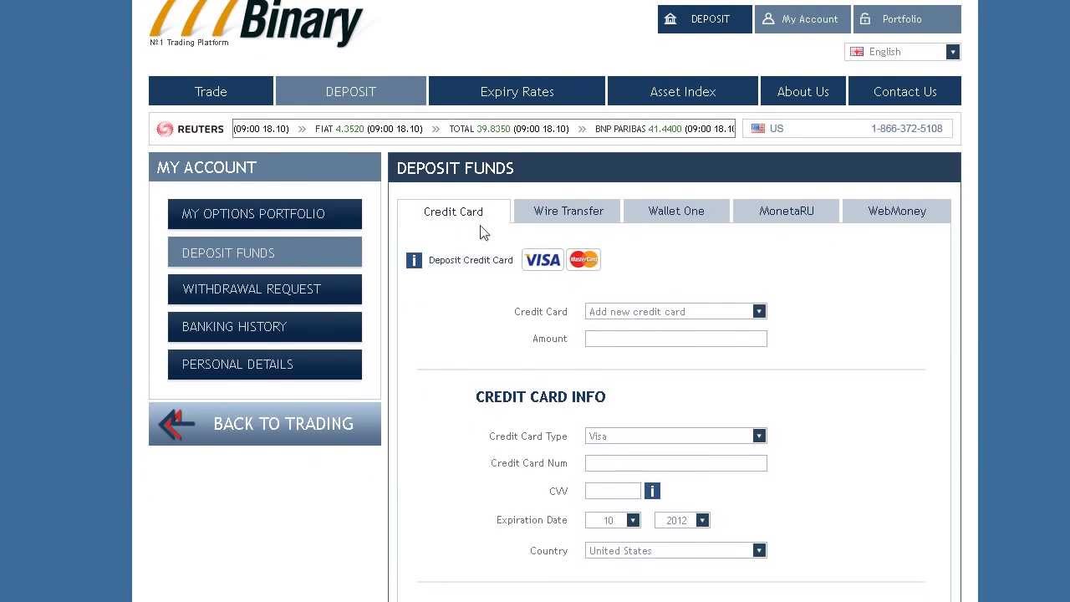
Task: Open the Country dropdown
Action: [675, 550]
